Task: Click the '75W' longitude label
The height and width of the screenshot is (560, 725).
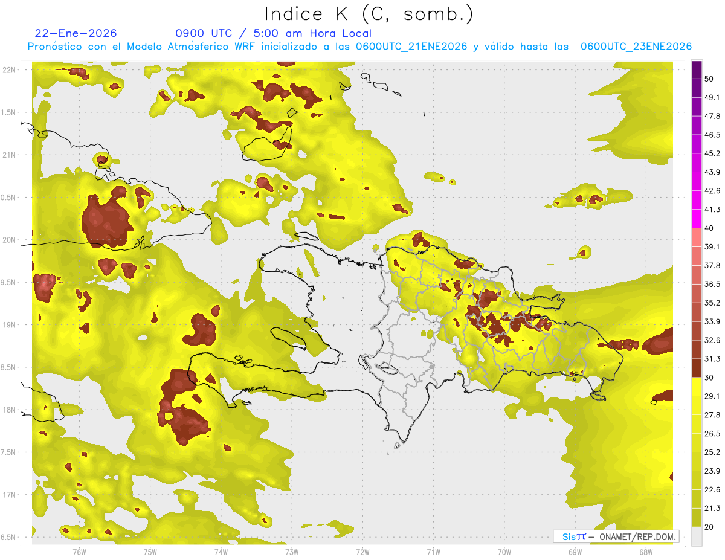Action: coord(150,552)
